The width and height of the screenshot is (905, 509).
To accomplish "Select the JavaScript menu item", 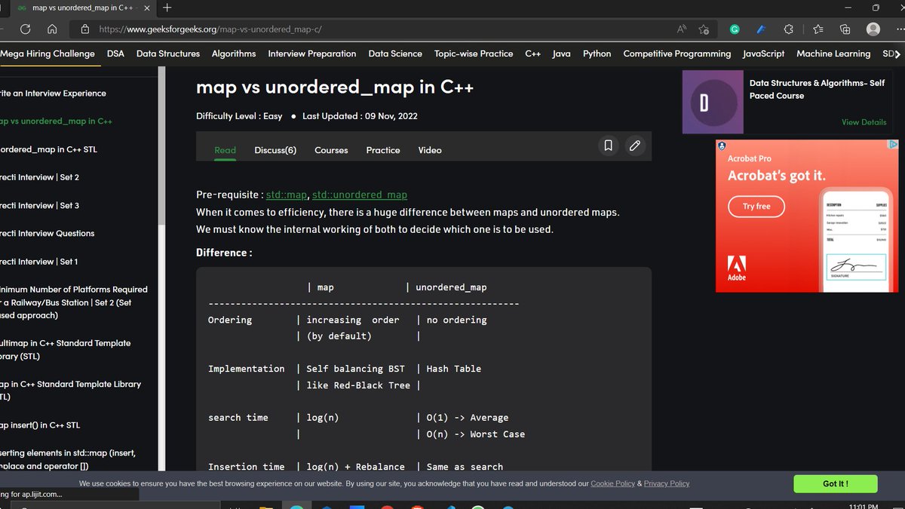I will coord(764,54).
